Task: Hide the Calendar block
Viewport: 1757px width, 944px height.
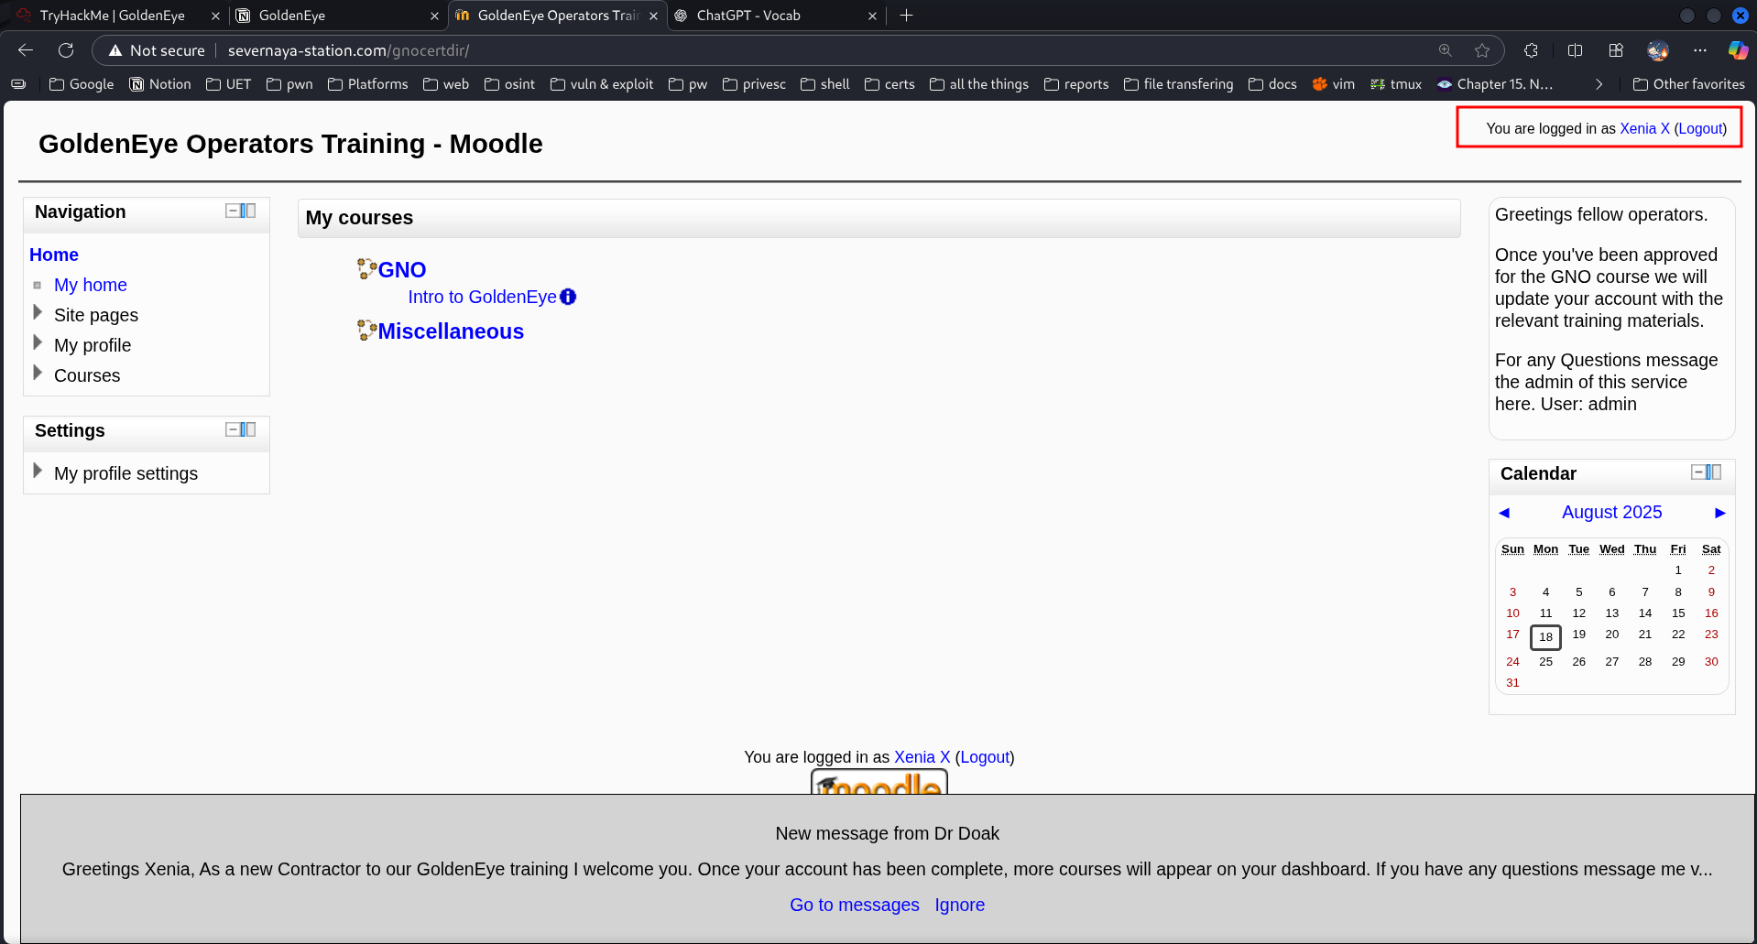Action: tap(1697, 472)
